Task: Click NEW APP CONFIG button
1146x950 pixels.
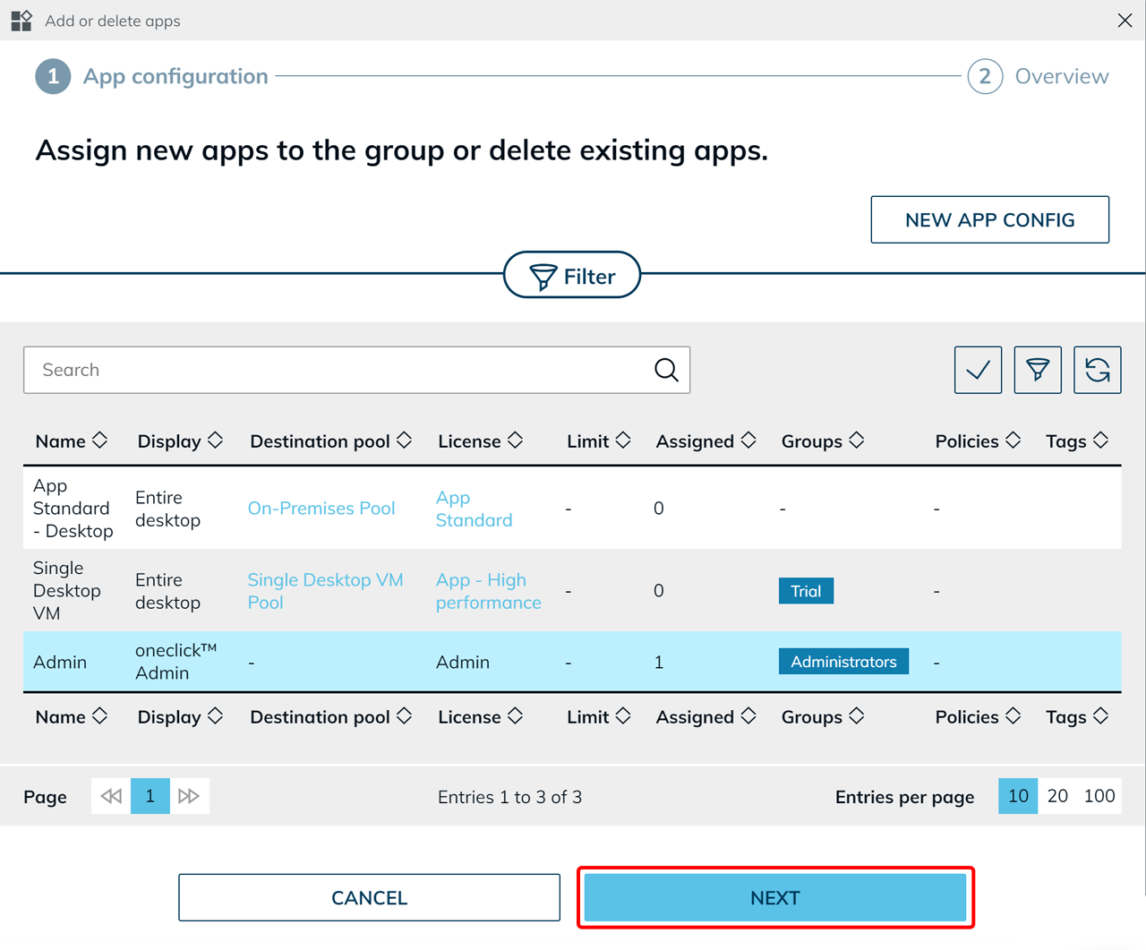Action: (x=989, y=219)
